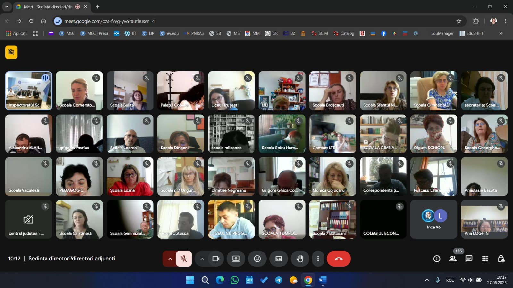Show the participants list with 135 people
513x288 pixels.
click(x=453, y=259)
